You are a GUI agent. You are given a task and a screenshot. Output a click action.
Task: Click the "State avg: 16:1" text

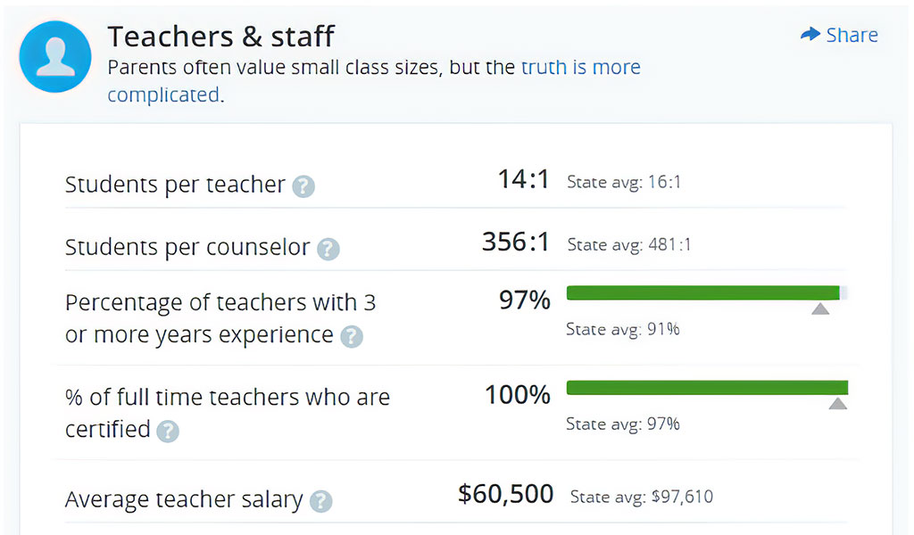624,182
